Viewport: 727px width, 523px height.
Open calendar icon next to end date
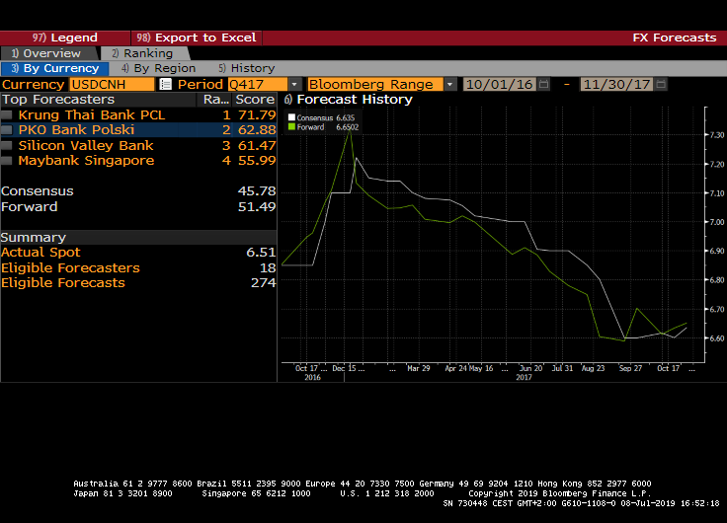point(660,85)
